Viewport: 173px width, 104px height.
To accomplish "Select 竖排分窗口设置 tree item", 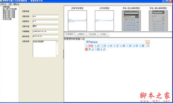I will coord(9,17).
